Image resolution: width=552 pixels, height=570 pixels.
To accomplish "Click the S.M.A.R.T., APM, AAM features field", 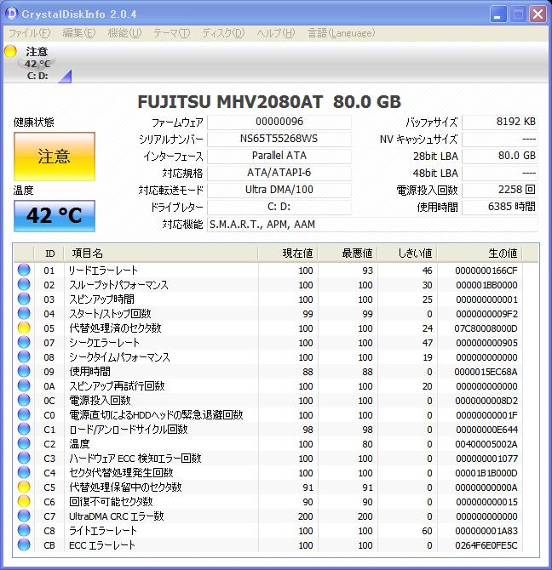I will [372, 225].
